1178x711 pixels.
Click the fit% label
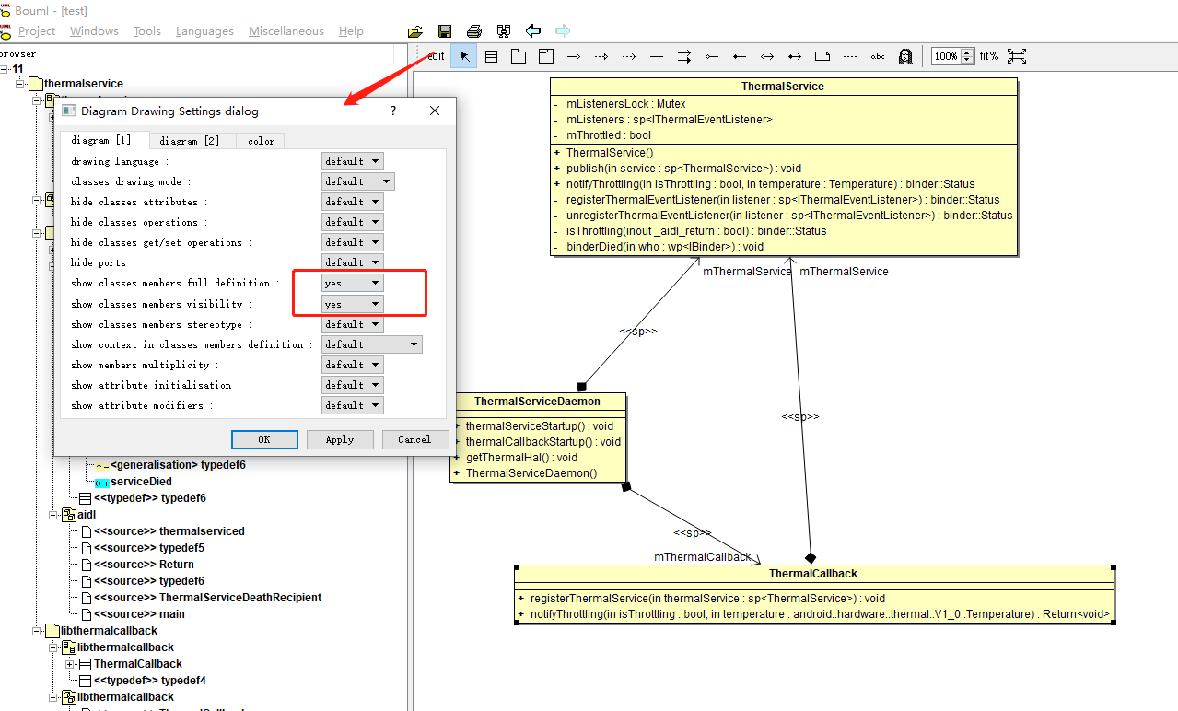coord(989,56)
